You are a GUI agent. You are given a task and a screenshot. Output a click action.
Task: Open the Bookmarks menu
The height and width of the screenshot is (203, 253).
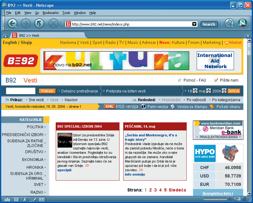tap(50, 13)
